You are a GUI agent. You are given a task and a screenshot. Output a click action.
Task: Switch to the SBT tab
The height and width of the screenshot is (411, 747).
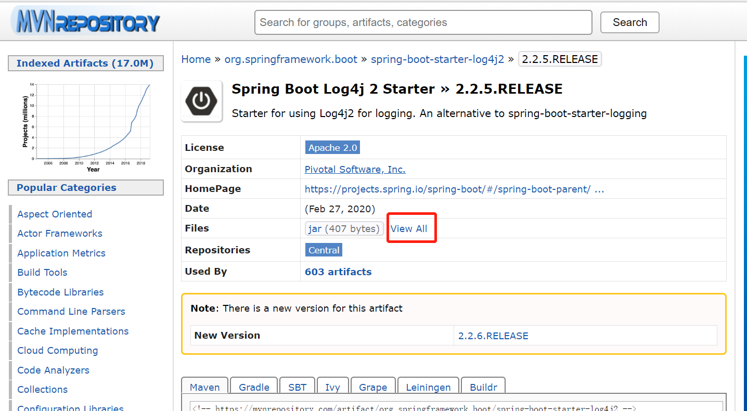(x=297, y=387)
